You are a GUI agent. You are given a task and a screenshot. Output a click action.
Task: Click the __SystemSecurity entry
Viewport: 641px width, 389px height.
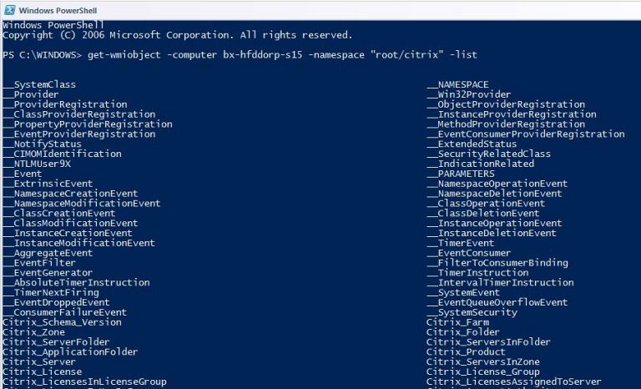tap(472, 312)
